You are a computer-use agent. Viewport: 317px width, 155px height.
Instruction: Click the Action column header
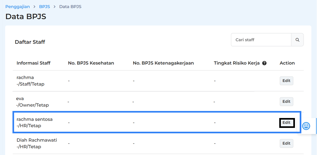coord(287,63)
